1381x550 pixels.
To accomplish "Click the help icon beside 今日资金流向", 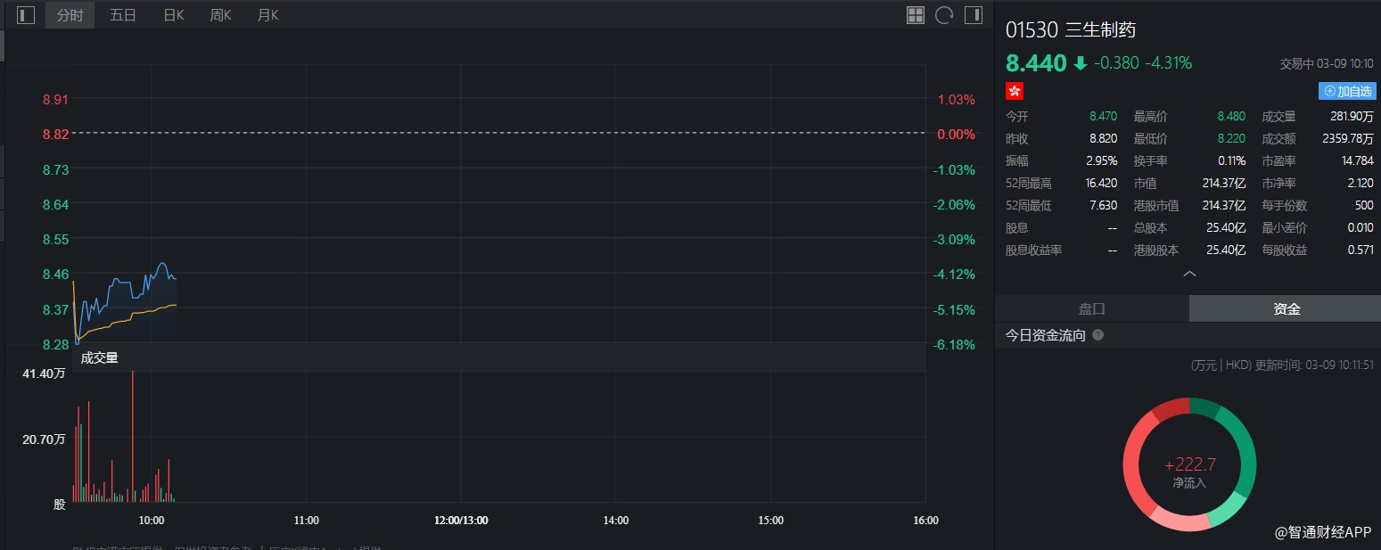I will (x=1097, y=335).
